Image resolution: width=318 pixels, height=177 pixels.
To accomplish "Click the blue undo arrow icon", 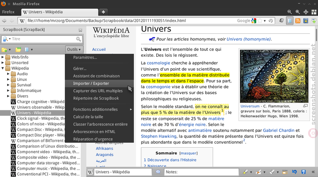I will (294, 172).
